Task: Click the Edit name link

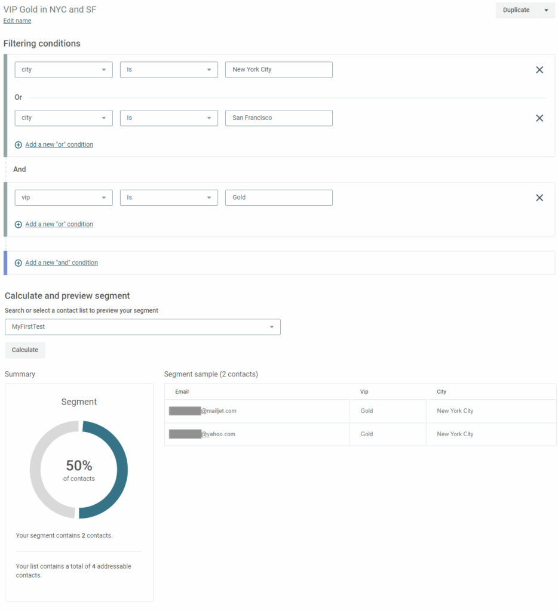Action: click(x=17, y=21)
